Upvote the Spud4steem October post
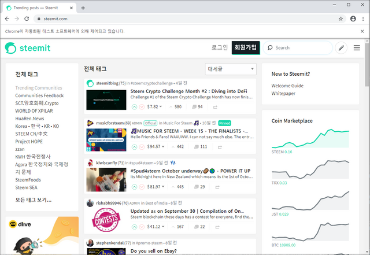Viewport: 370px width, 255px height. pyautogui.click(x=134, y=187)
